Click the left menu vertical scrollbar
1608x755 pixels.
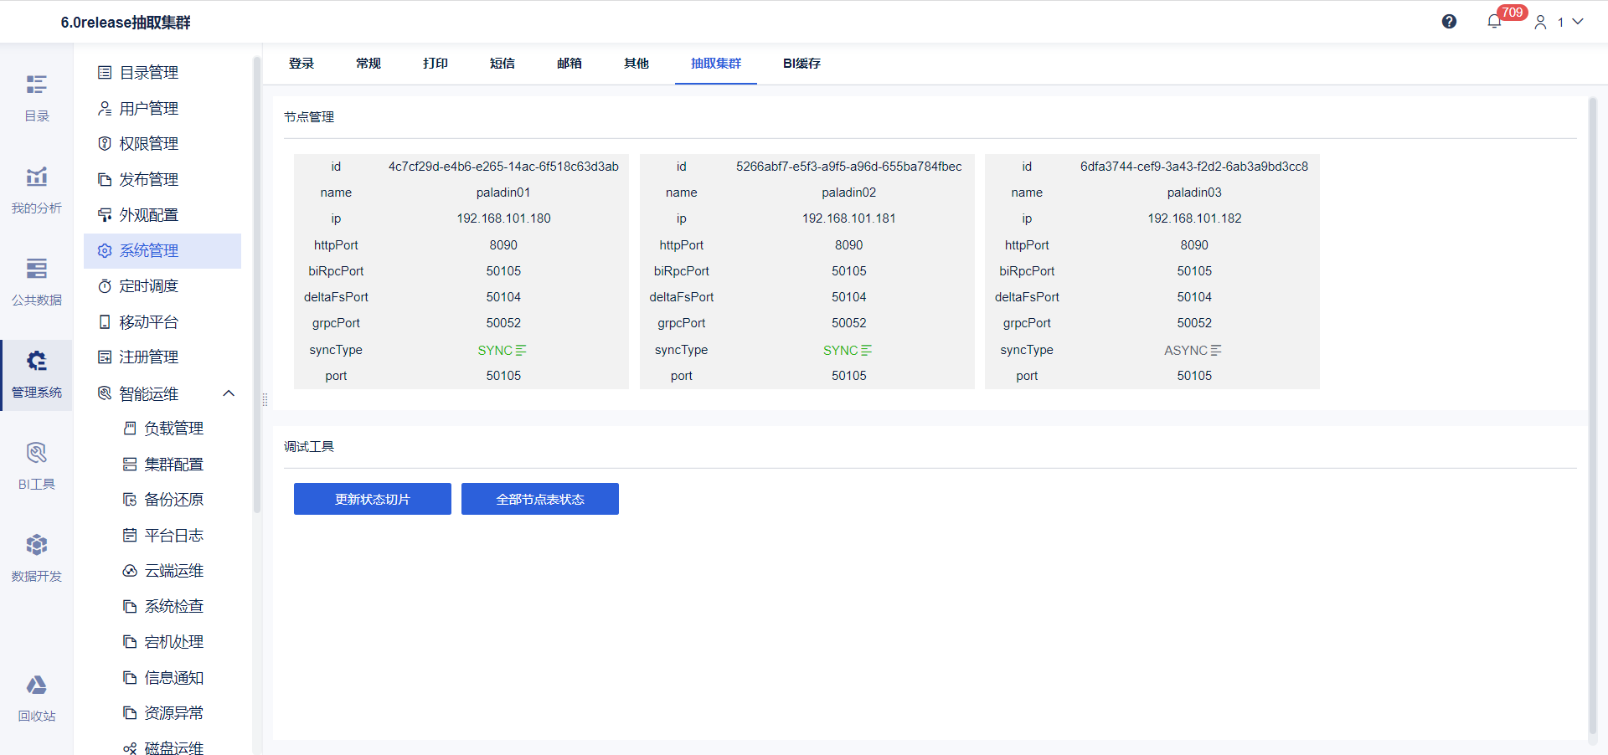[x=256, y=285]
